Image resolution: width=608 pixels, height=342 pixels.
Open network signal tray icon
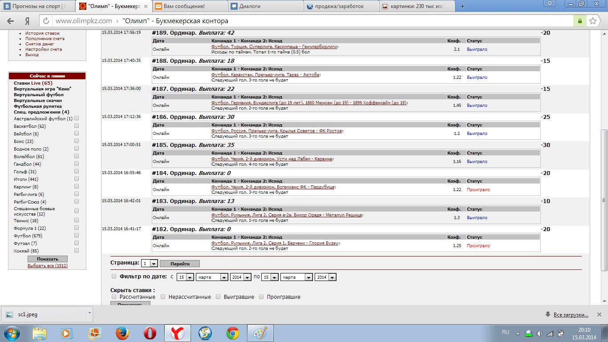(550, 333)
